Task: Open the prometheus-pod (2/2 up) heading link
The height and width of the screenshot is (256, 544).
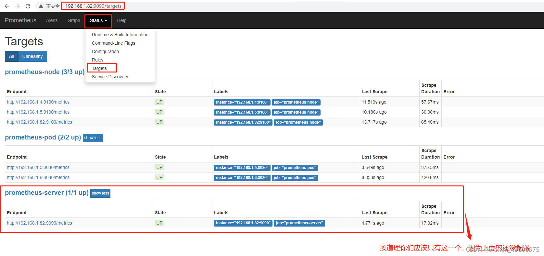Action: click(43, 137)
